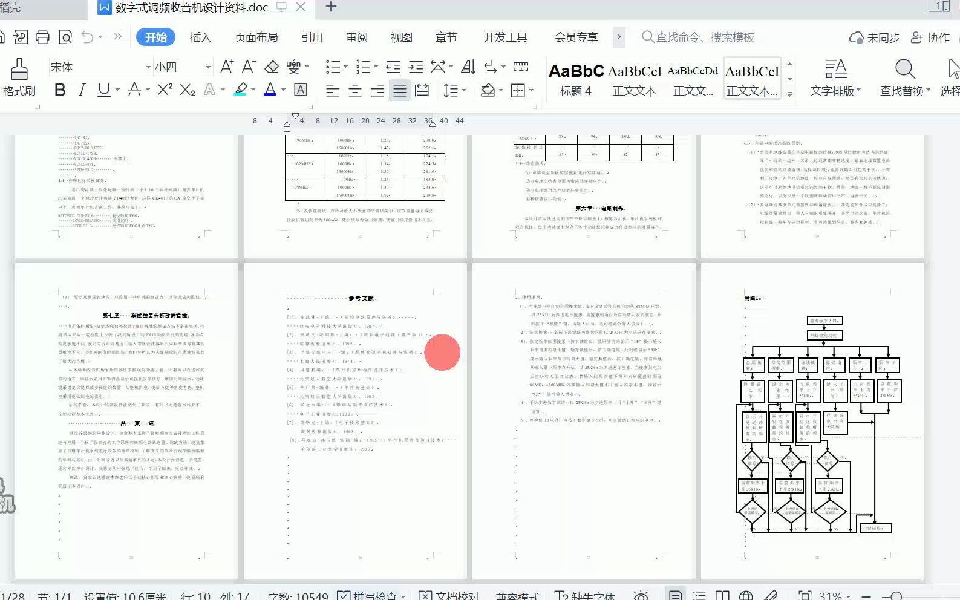The width and height of the screenshot is (960, 600).
Task: Expand more quick access tools (»)
Action: [x=117, y=37]
